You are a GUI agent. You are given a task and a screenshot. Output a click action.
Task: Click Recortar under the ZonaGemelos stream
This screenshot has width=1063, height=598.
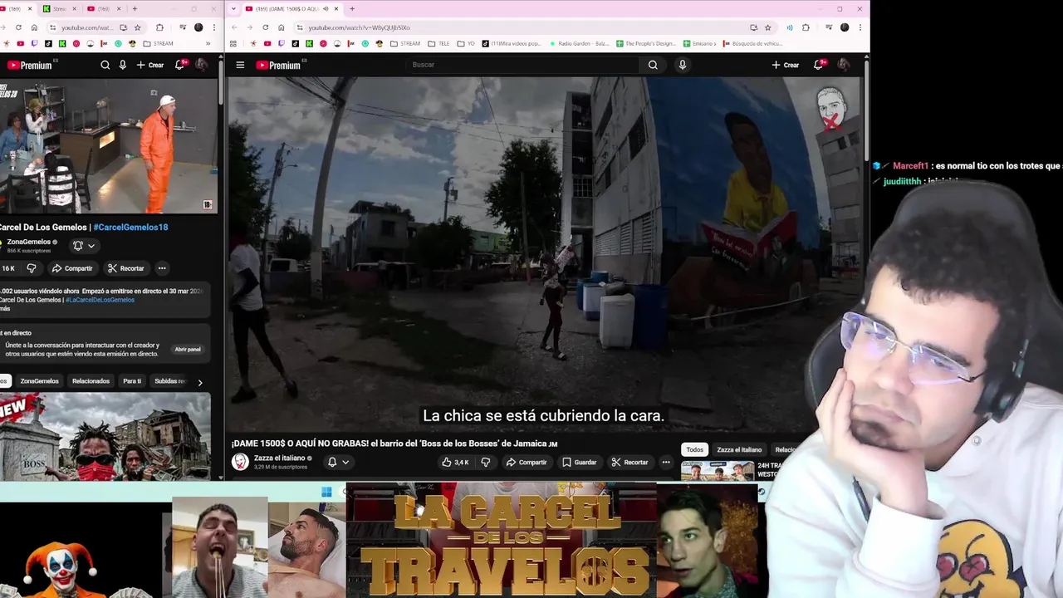[125, 268]
